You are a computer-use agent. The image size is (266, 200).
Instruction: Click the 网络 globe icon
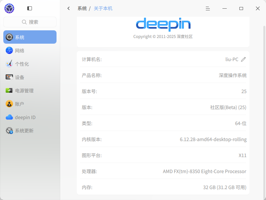[9, 51]
